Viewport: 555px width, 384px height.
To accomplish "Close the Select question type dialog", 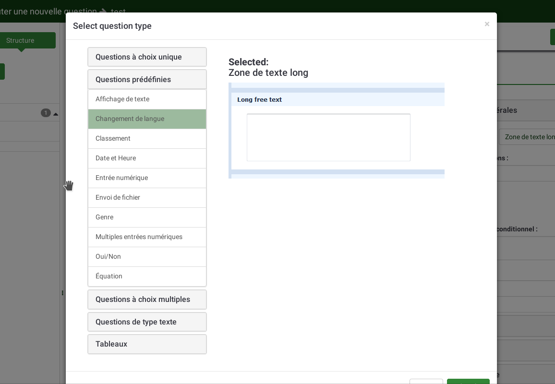I will click(x=487, y=24).
